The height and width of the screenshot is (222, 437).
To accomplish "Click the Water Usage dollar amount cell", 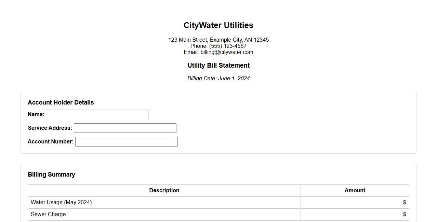I will [355, 203].
